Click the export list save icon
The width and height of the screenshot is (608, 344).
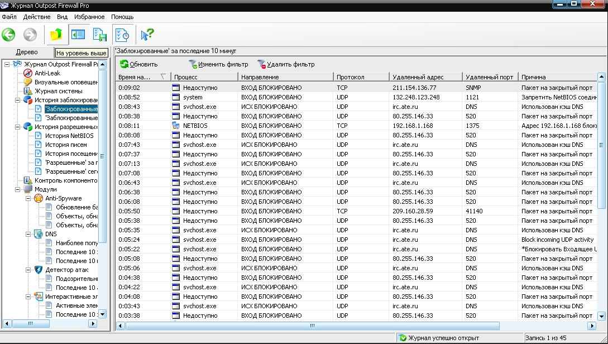[x=100, y=35]
